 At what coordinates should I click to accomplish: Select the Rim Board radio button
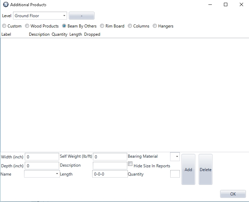pyautogui.click(x=102, y=26)
